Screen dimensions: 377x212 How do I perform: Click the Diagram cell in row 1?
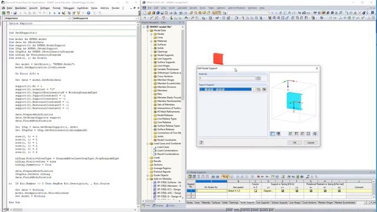[x=268, y=191]
